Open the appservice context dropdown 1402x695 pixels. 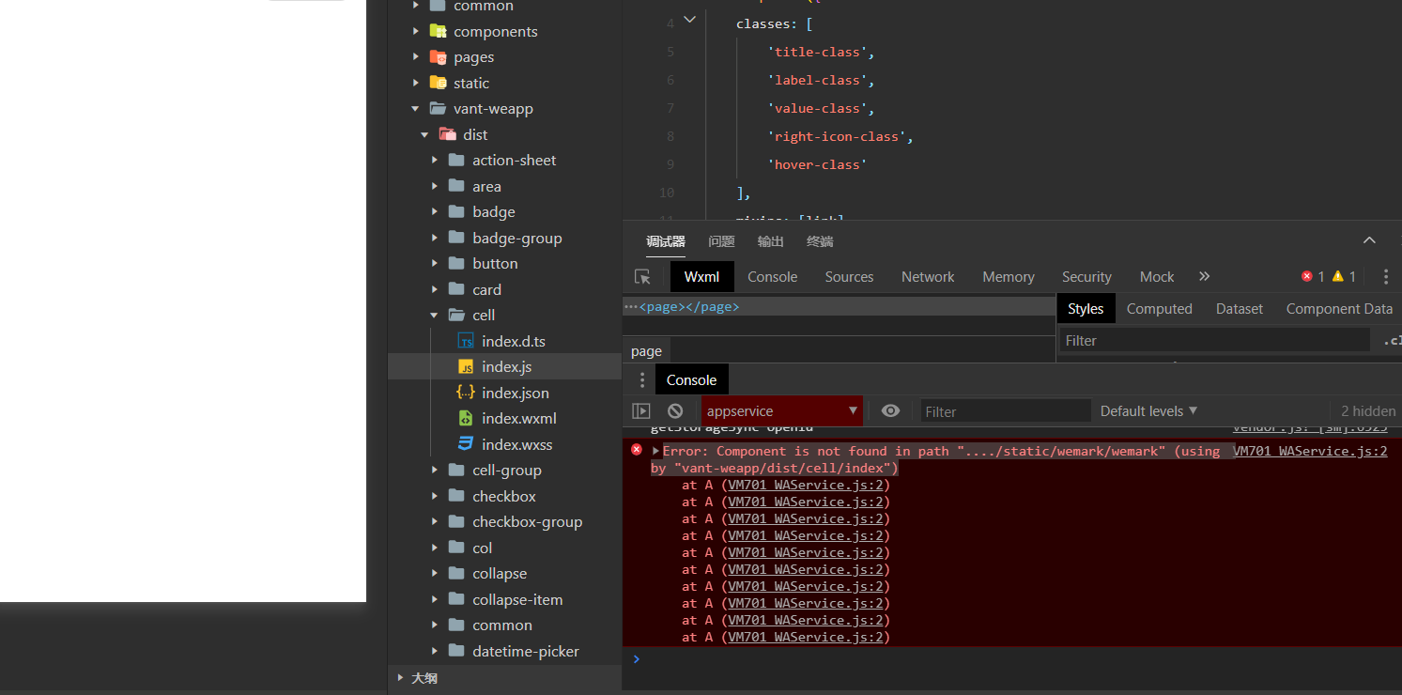(781, 411)
